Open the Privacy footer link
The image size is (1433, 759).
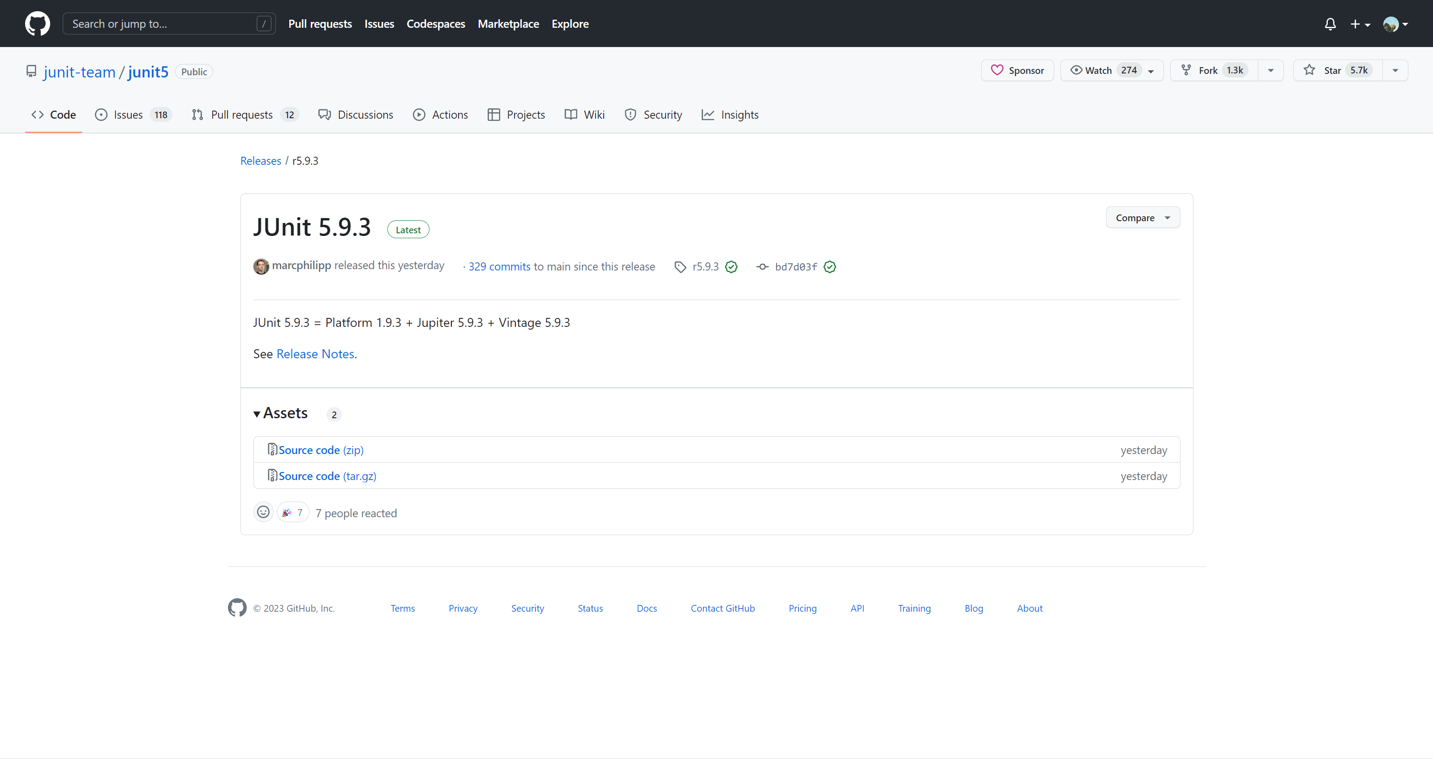pos(463,608)
